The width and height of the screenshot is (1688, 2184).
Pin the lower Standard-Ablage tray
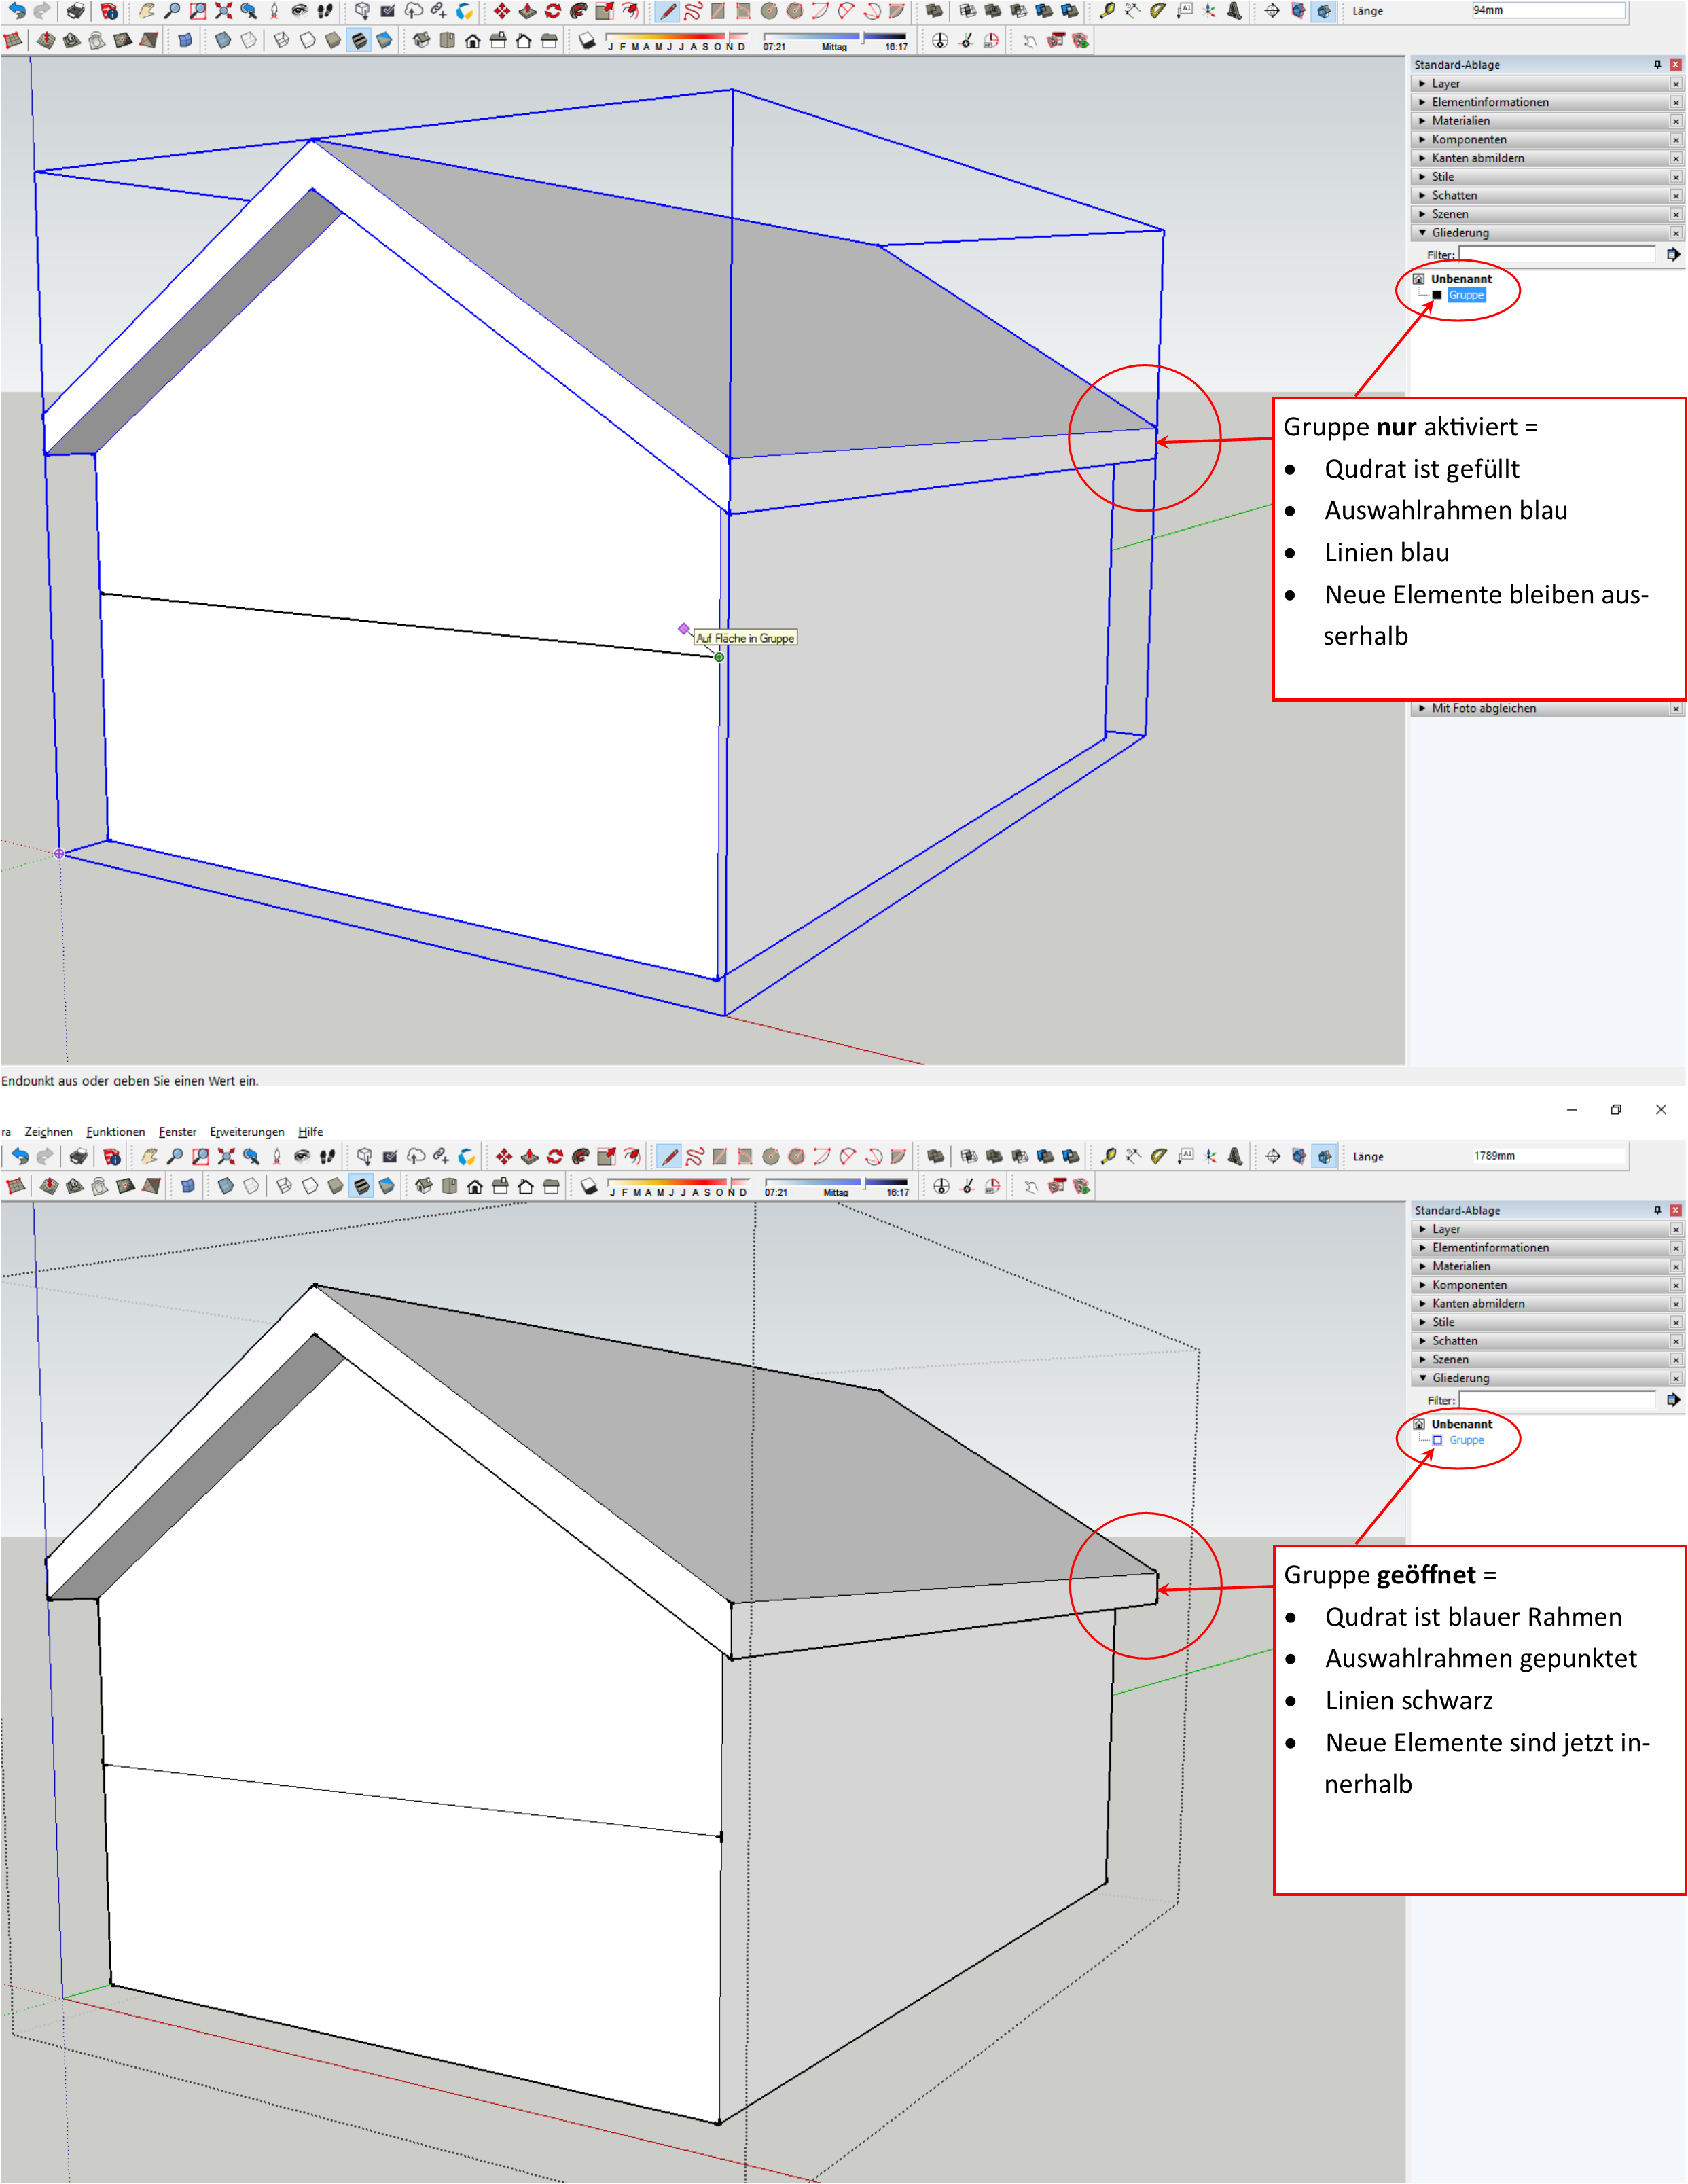tap(1657, 1210)
